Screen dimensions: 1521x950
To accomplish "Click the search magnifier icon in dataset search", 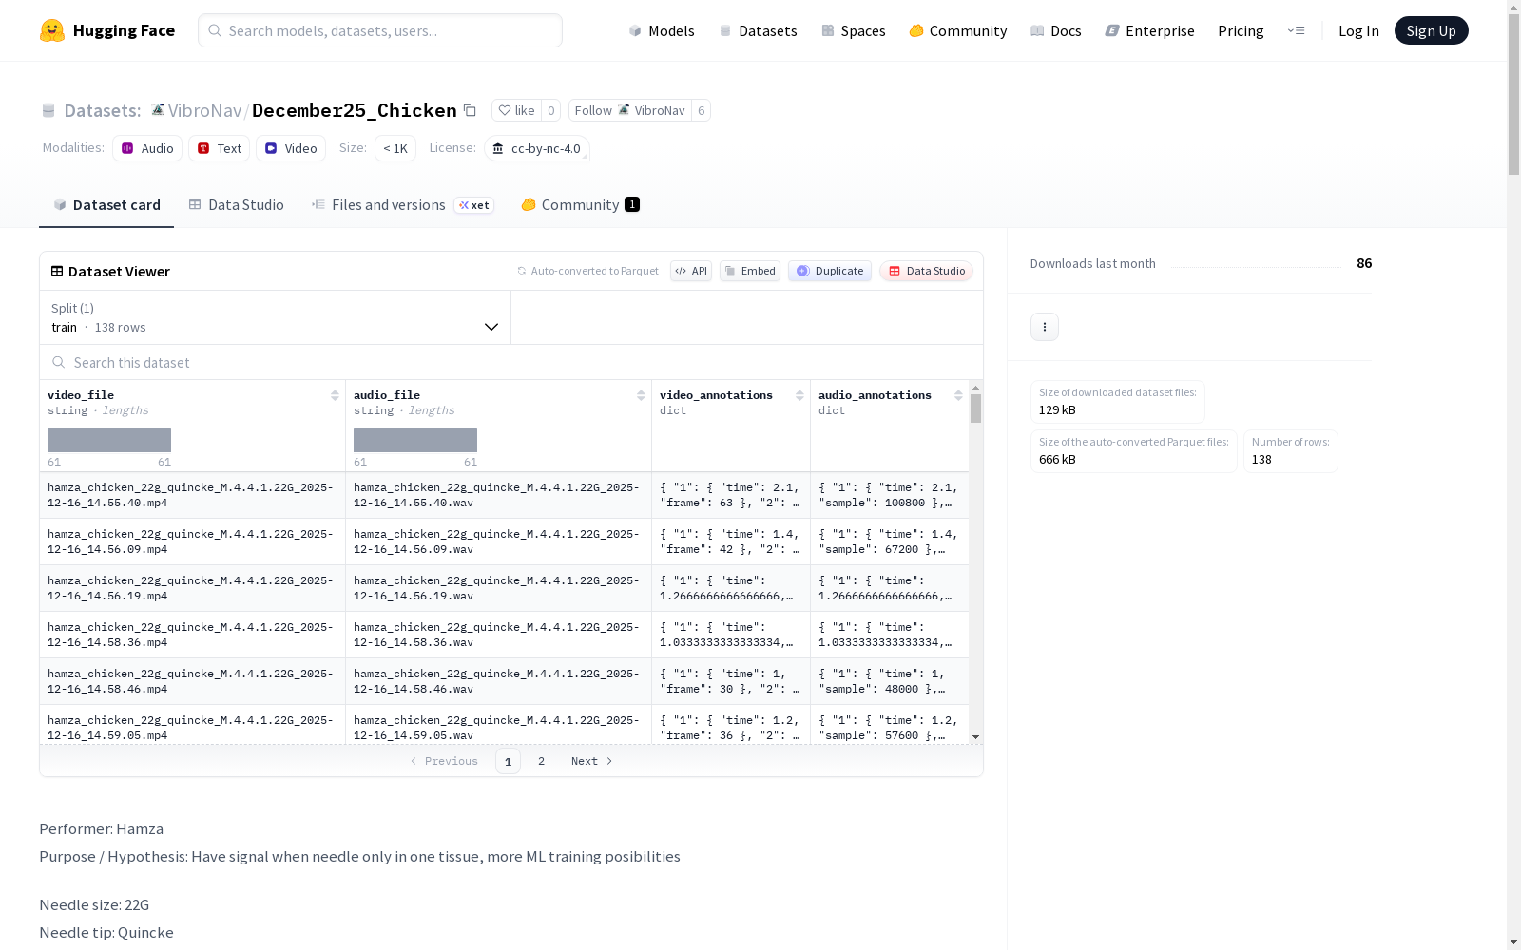I will click(59, 362).
